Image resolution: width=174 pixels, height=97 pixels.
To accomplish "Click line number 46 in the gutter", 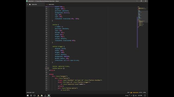I will click(46, 68).
